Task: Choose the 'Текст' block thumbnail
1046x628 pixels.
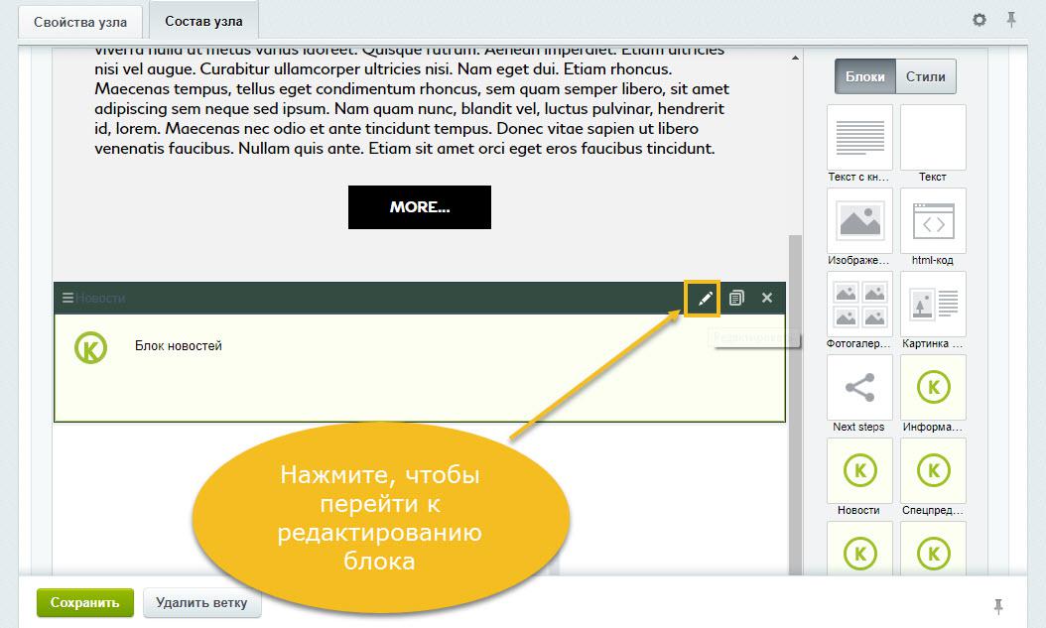Action: (933, 137)
